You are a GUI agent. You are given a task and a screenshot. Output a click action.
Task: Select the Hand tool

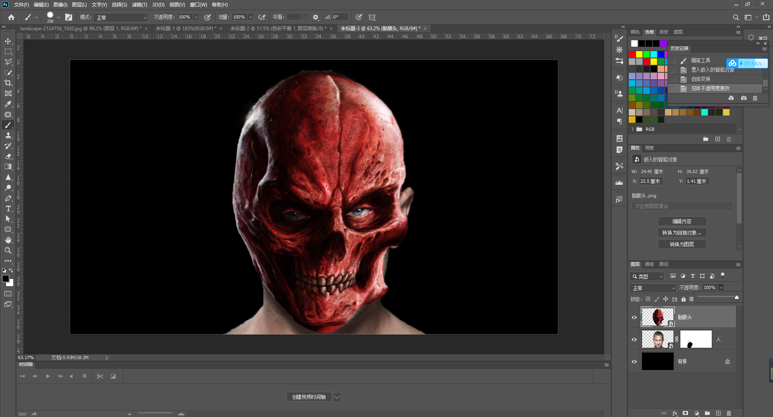(8, 240)
